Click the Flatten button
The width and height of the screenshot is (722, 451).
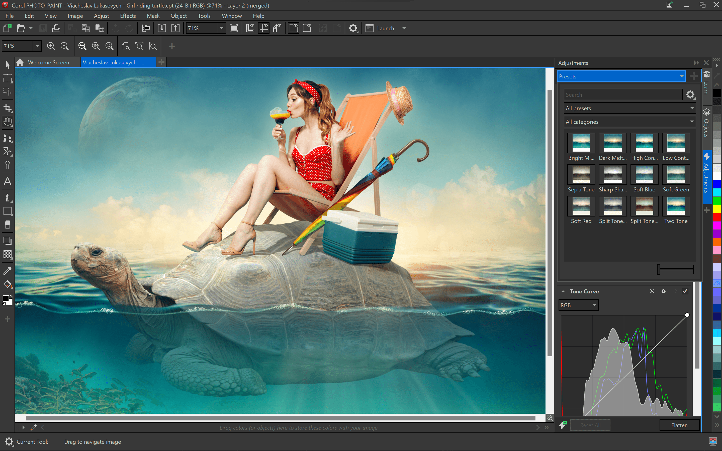[679, 425]
